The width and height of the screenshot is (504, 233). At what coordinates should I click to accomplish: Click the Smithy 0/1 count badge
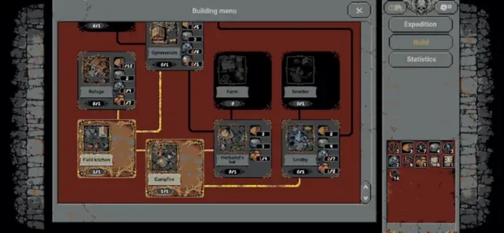[300, 172]
